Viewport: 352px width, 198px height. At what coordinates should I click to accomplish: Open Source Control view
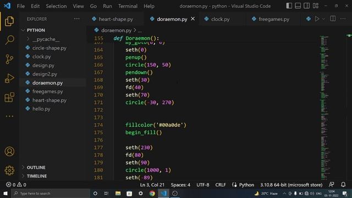[x=9, y=59]
